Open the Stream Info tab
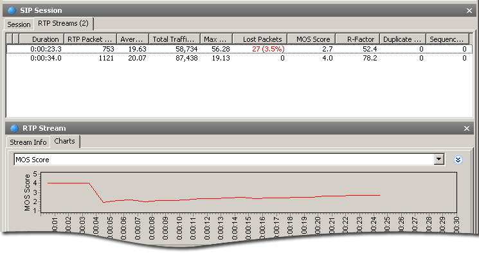Image resolution: width=479 pixels, height=253 pixels. pos(28,142)
